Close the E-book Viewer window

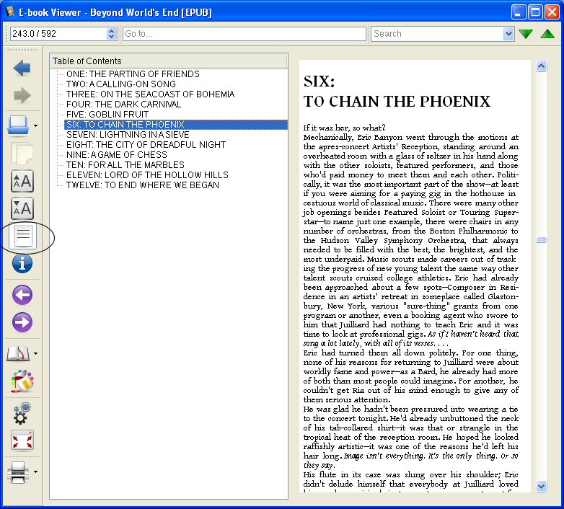[x=552, y=12]
